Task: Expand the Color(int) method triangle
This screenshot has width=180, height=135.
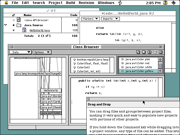Action: 74,67
